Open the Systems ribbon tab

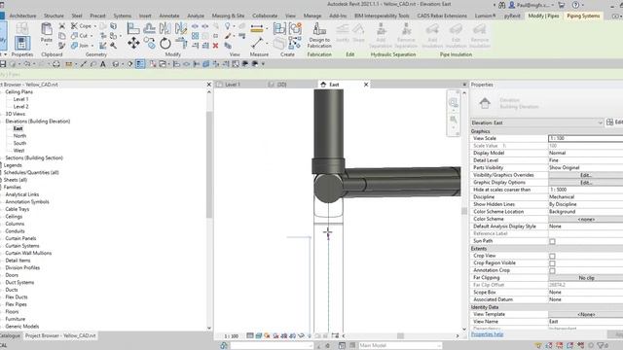[x=122, y=16]
